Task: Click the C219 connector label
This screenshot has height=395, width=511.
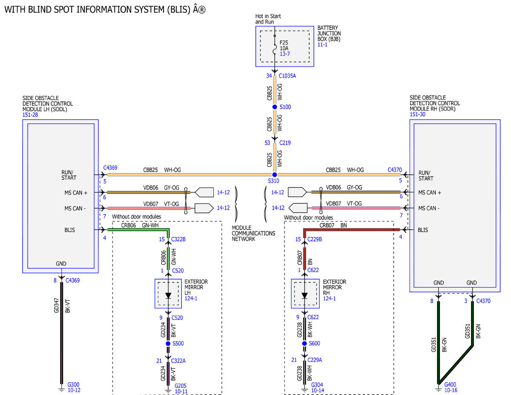Action: tap(284, 143)
